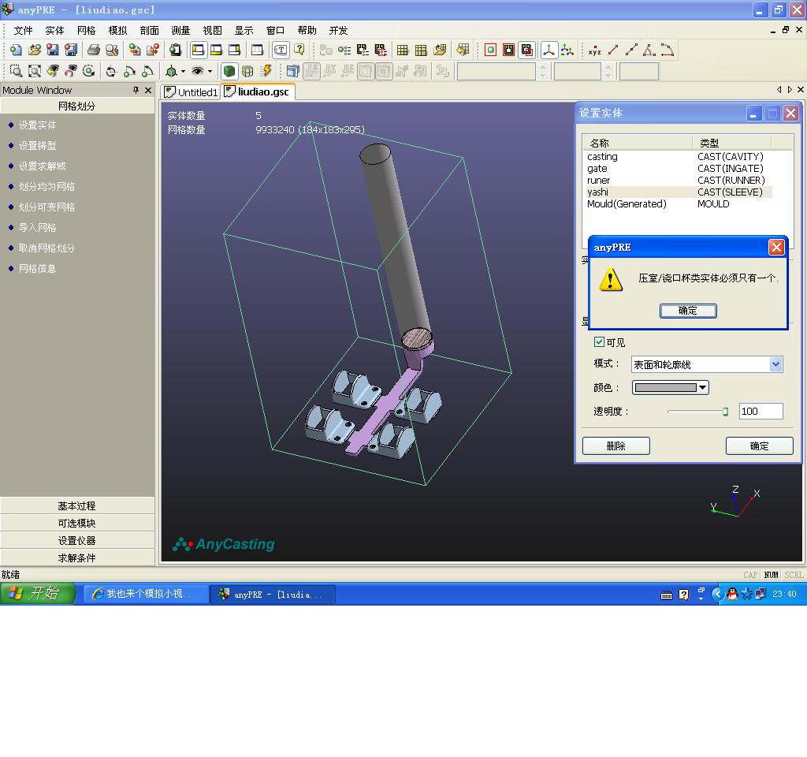The height and width of the screenshot is (757, 807).
Task: Click the 设置求解域 module link
Action: pos(43,166)
